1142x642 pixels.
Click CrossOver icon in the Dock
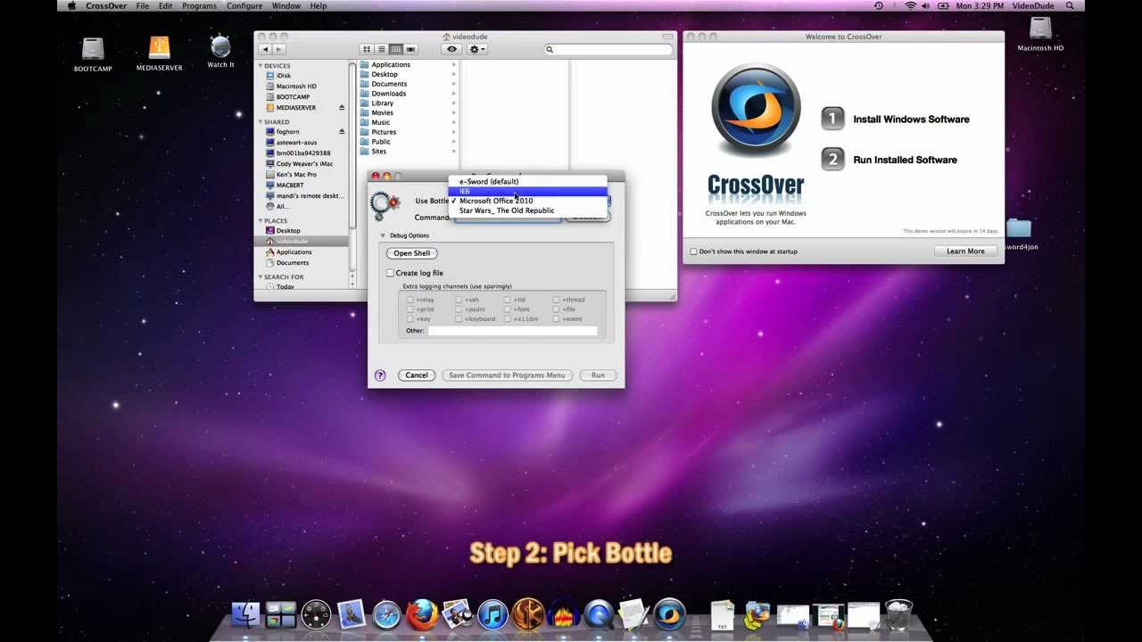(669, 614)
